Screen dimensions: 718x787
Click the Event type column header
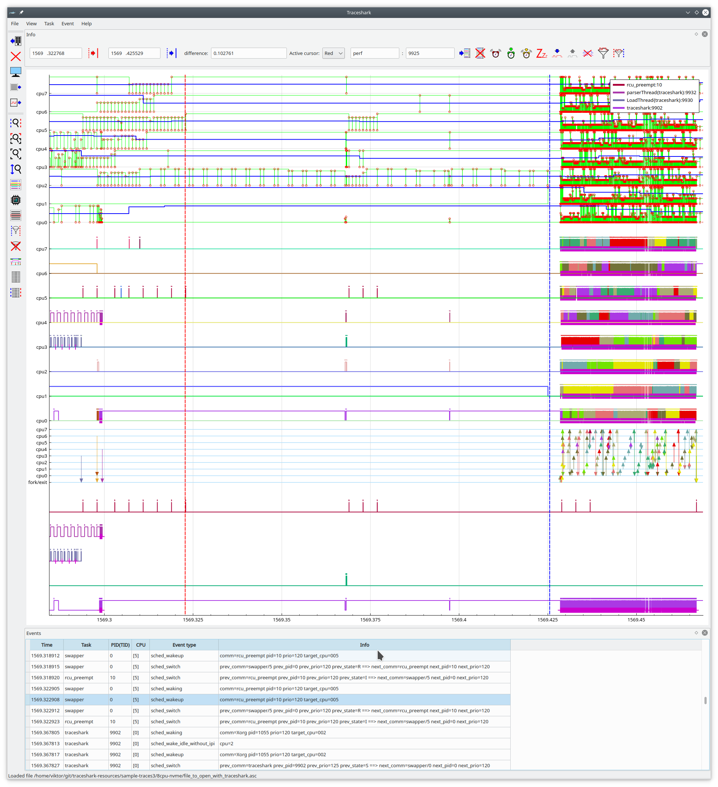[x=184, y=645]
